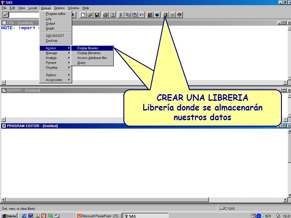
Task: Click the globe toolbar icon
Action: point(157,15)
